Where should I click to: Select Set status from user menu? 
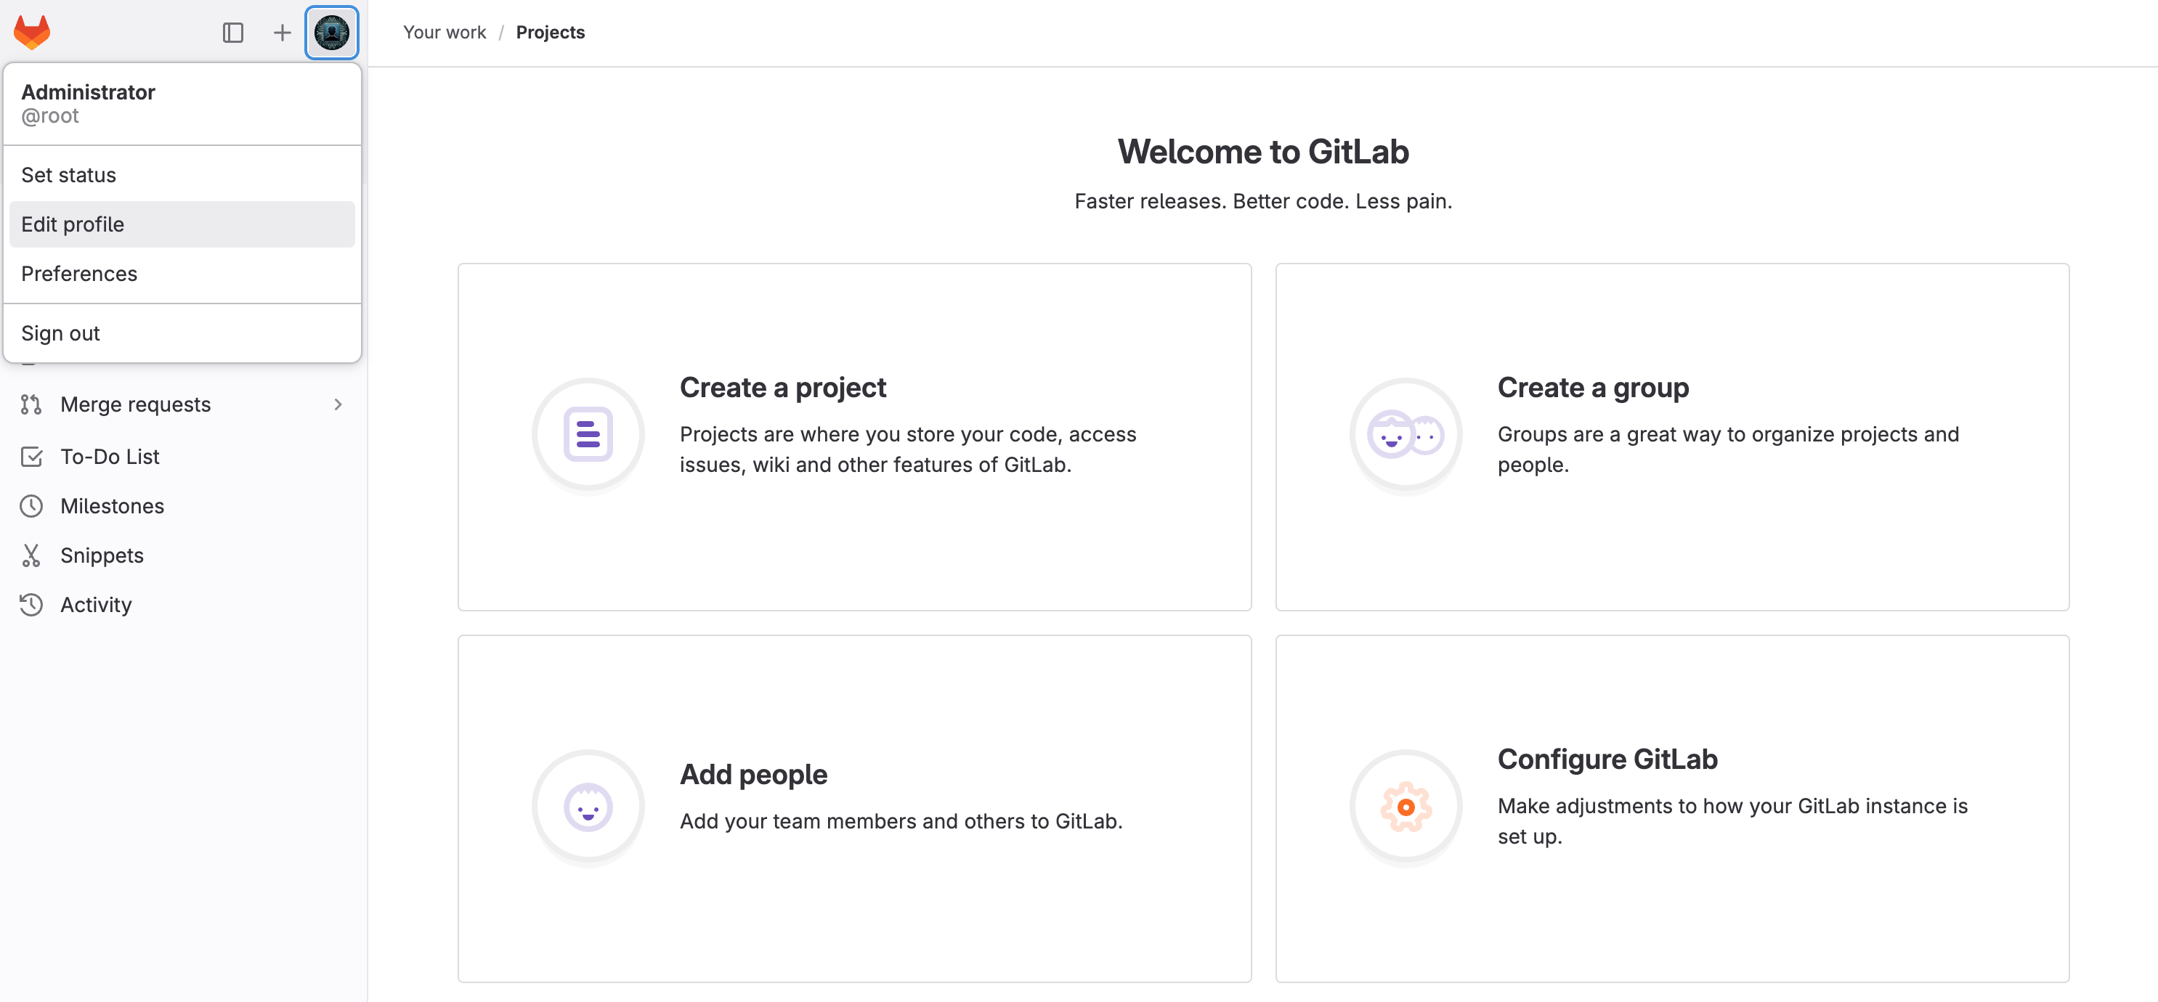(69, 175)
